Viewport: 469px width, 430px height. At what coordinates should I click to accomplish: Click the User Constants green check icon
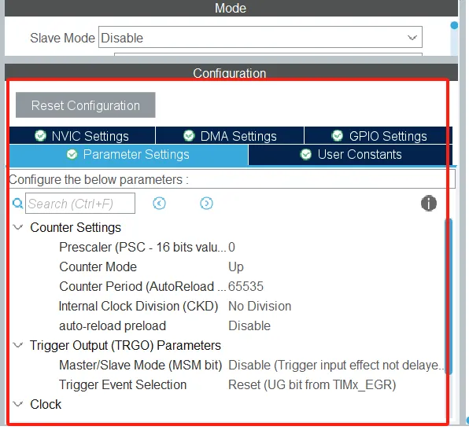click(x=305, y=155)
